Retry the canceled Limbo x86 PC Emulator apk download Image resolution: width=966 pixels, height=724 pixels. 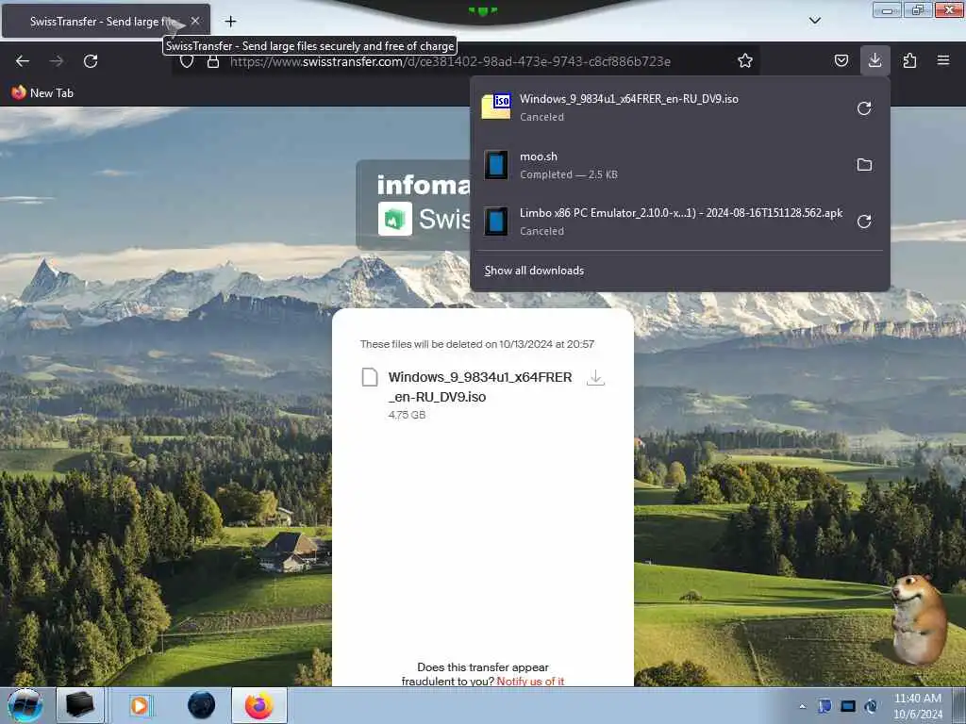(864, 222)
